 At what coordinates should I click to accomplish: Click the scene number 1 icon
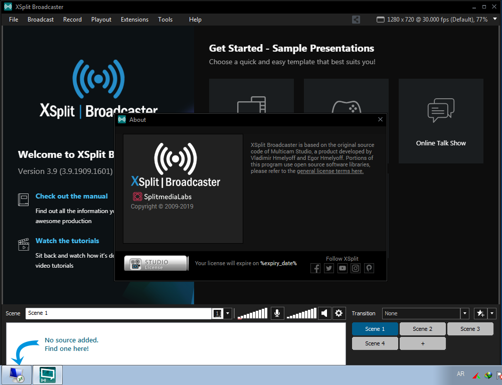pyautogui.click(x=217, y=313)
